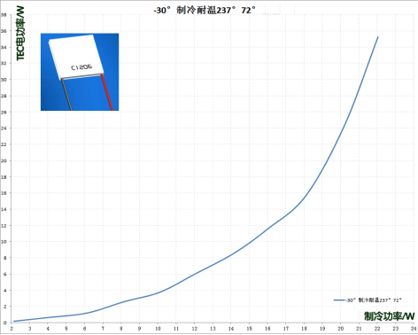Click the TEC module C1206 photo
The height and width of the screenshot is (335, 418).
tap(80, 72)
